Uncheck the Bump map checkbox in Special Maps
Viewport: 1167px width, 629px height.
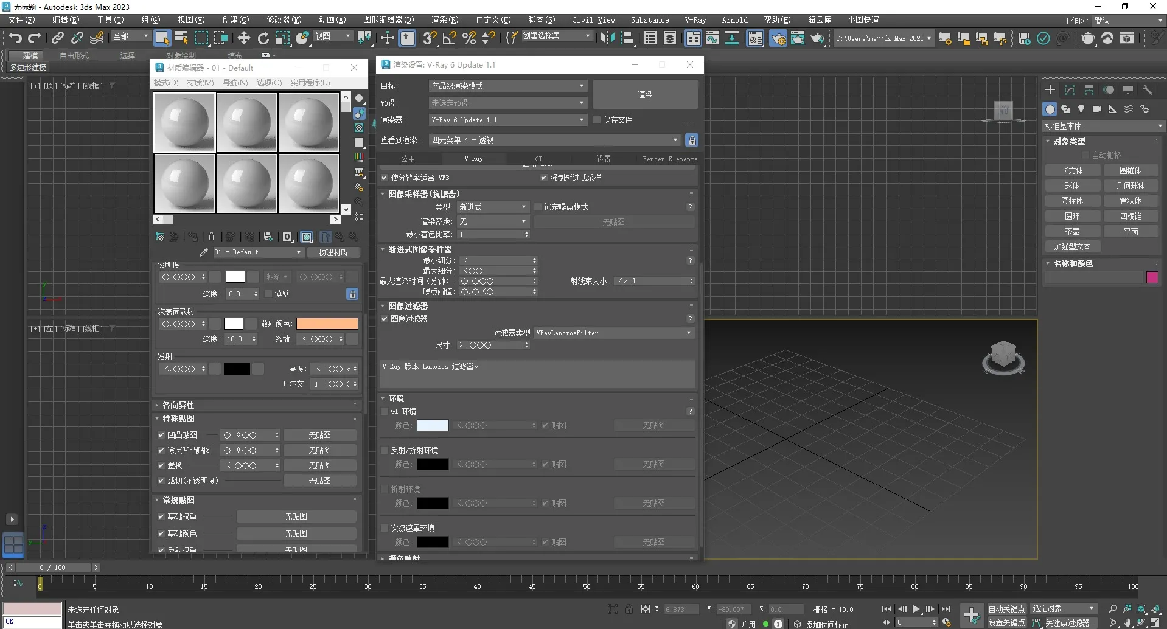pos(161,435)
